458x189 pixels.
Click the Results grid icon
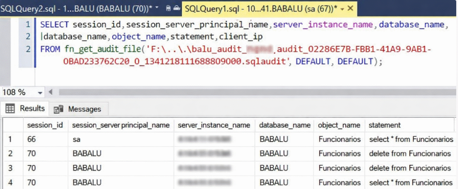click(11, 109)
